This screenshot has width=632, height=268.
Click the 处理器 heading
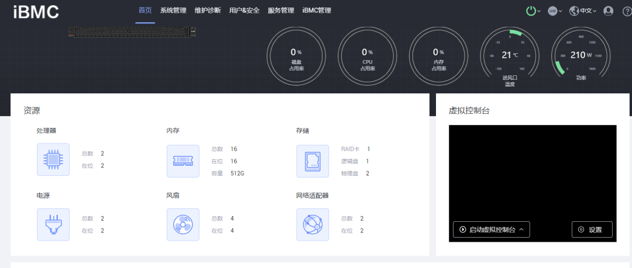[x=46, y=131]
